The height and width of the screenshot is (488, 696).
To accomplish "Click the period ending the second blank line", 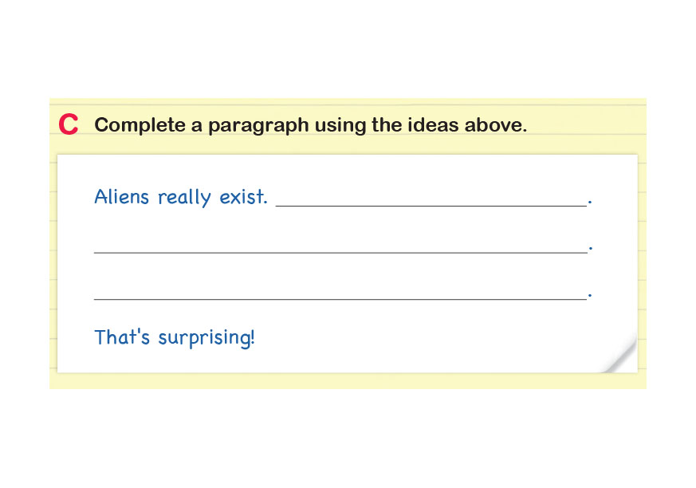I will click(590, 250).
